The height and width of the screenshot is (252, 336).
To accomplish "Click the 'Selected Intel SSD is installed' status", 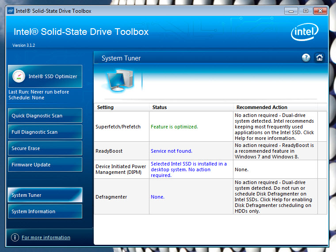I will tap(189, 169).
